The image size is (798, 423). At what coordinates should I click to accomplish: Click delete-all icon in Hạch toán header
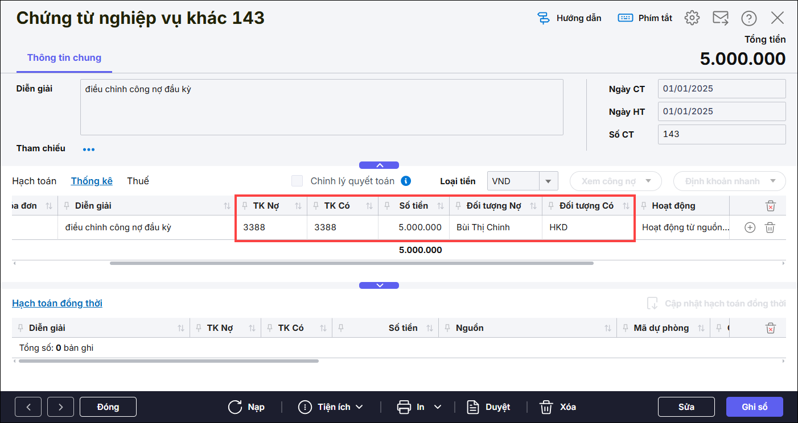tap(770, 206)
